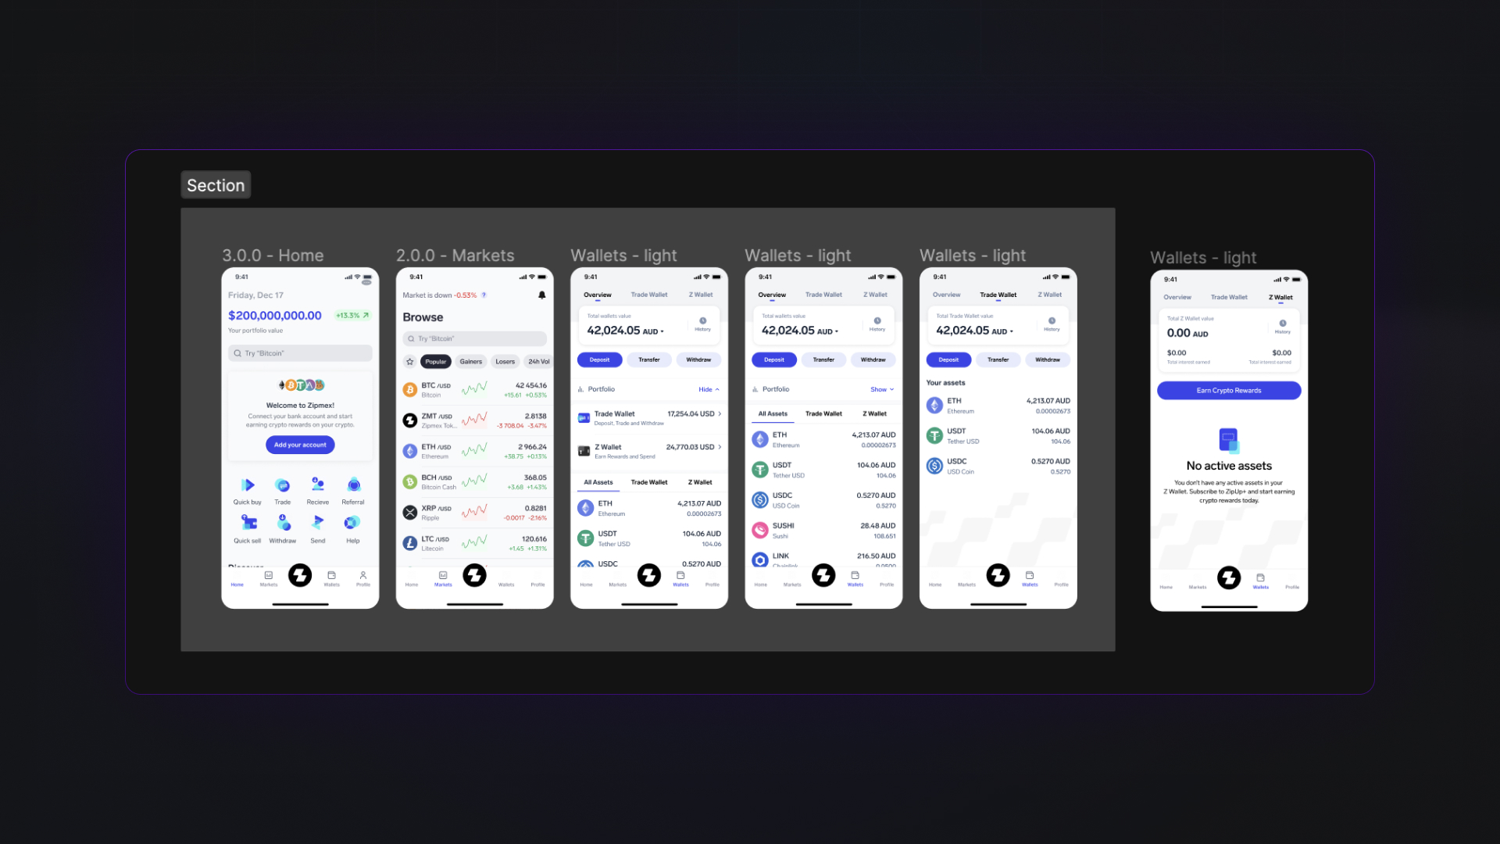Click Deposit button on Wallets light screen
This screenshot has width=1500, height=844.
tap(599, 359)
